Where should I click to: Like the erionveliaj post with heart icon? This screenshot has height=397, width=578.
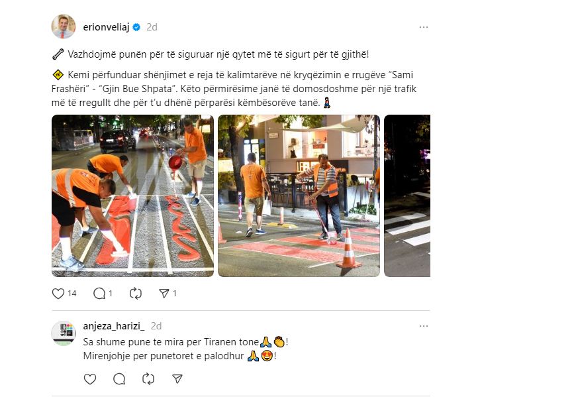pyautogui.click(x=58, y=294)
